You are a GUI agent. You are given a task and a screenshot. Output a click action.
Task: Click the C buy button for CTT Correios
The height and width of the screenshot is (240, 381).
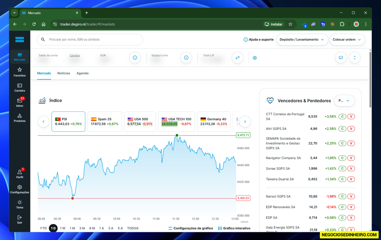tap(342, 117)
